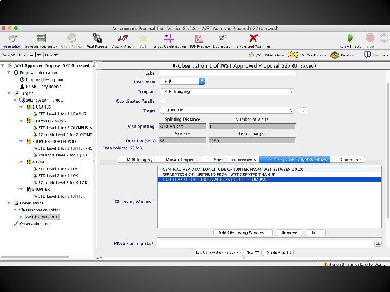Open the Target 5 JUPITER dropdown
The height and width of the screenshot is (292, 390).
point(227,110)
